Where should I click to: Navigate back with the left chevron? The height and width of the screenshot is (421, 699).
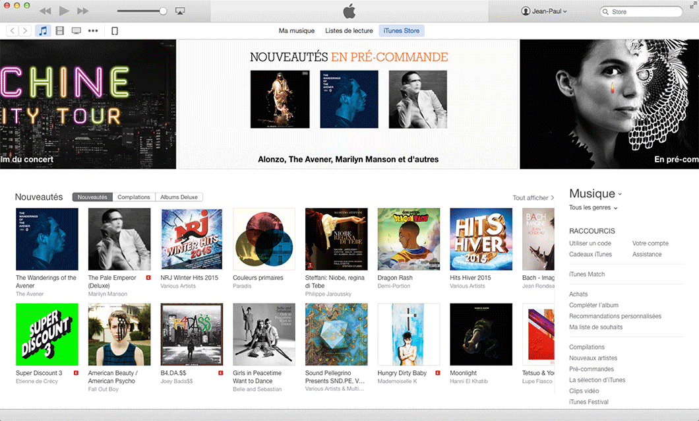coord(13,31)
